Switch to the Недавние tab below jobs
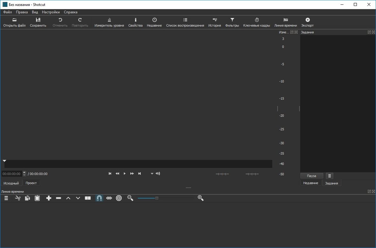The width and height of the screenshot is (376, 248). coord(311,183)
